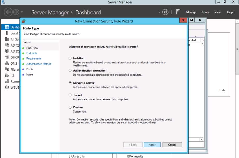Open File and Storage Services icon in sidebar
239x158 pixels.
pyautogui.click(x=7, y=69)
